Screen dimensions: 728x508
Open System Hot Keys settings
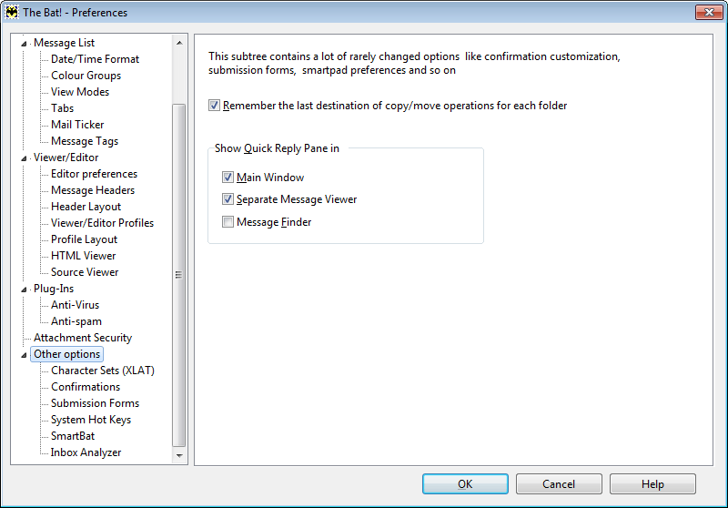91,420
